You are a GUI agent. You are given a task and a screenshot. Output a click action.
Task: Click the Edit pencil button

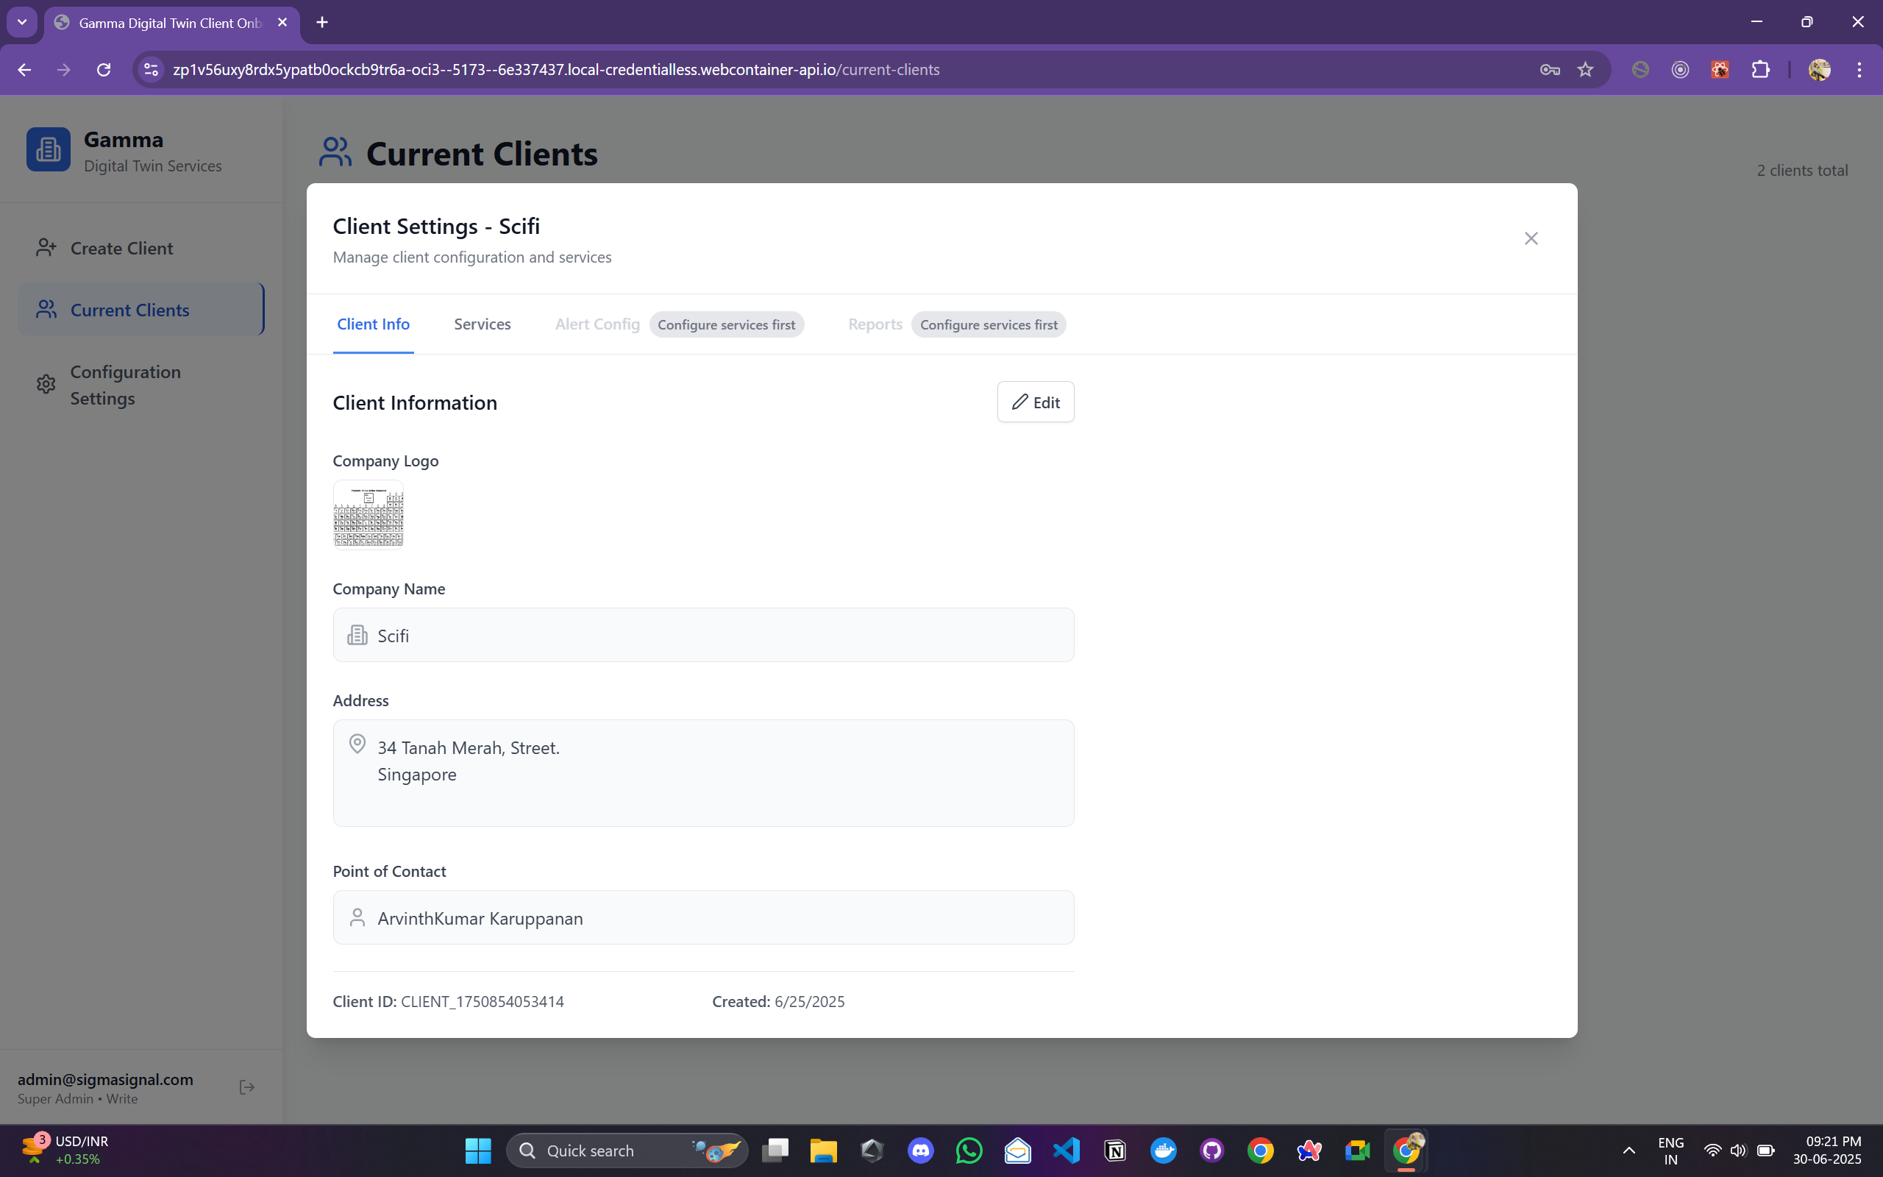(x=1035, y=402)
